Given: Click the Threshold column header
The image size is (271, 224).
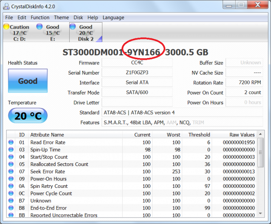Looking at the screenshot, I should coord(197,135).
